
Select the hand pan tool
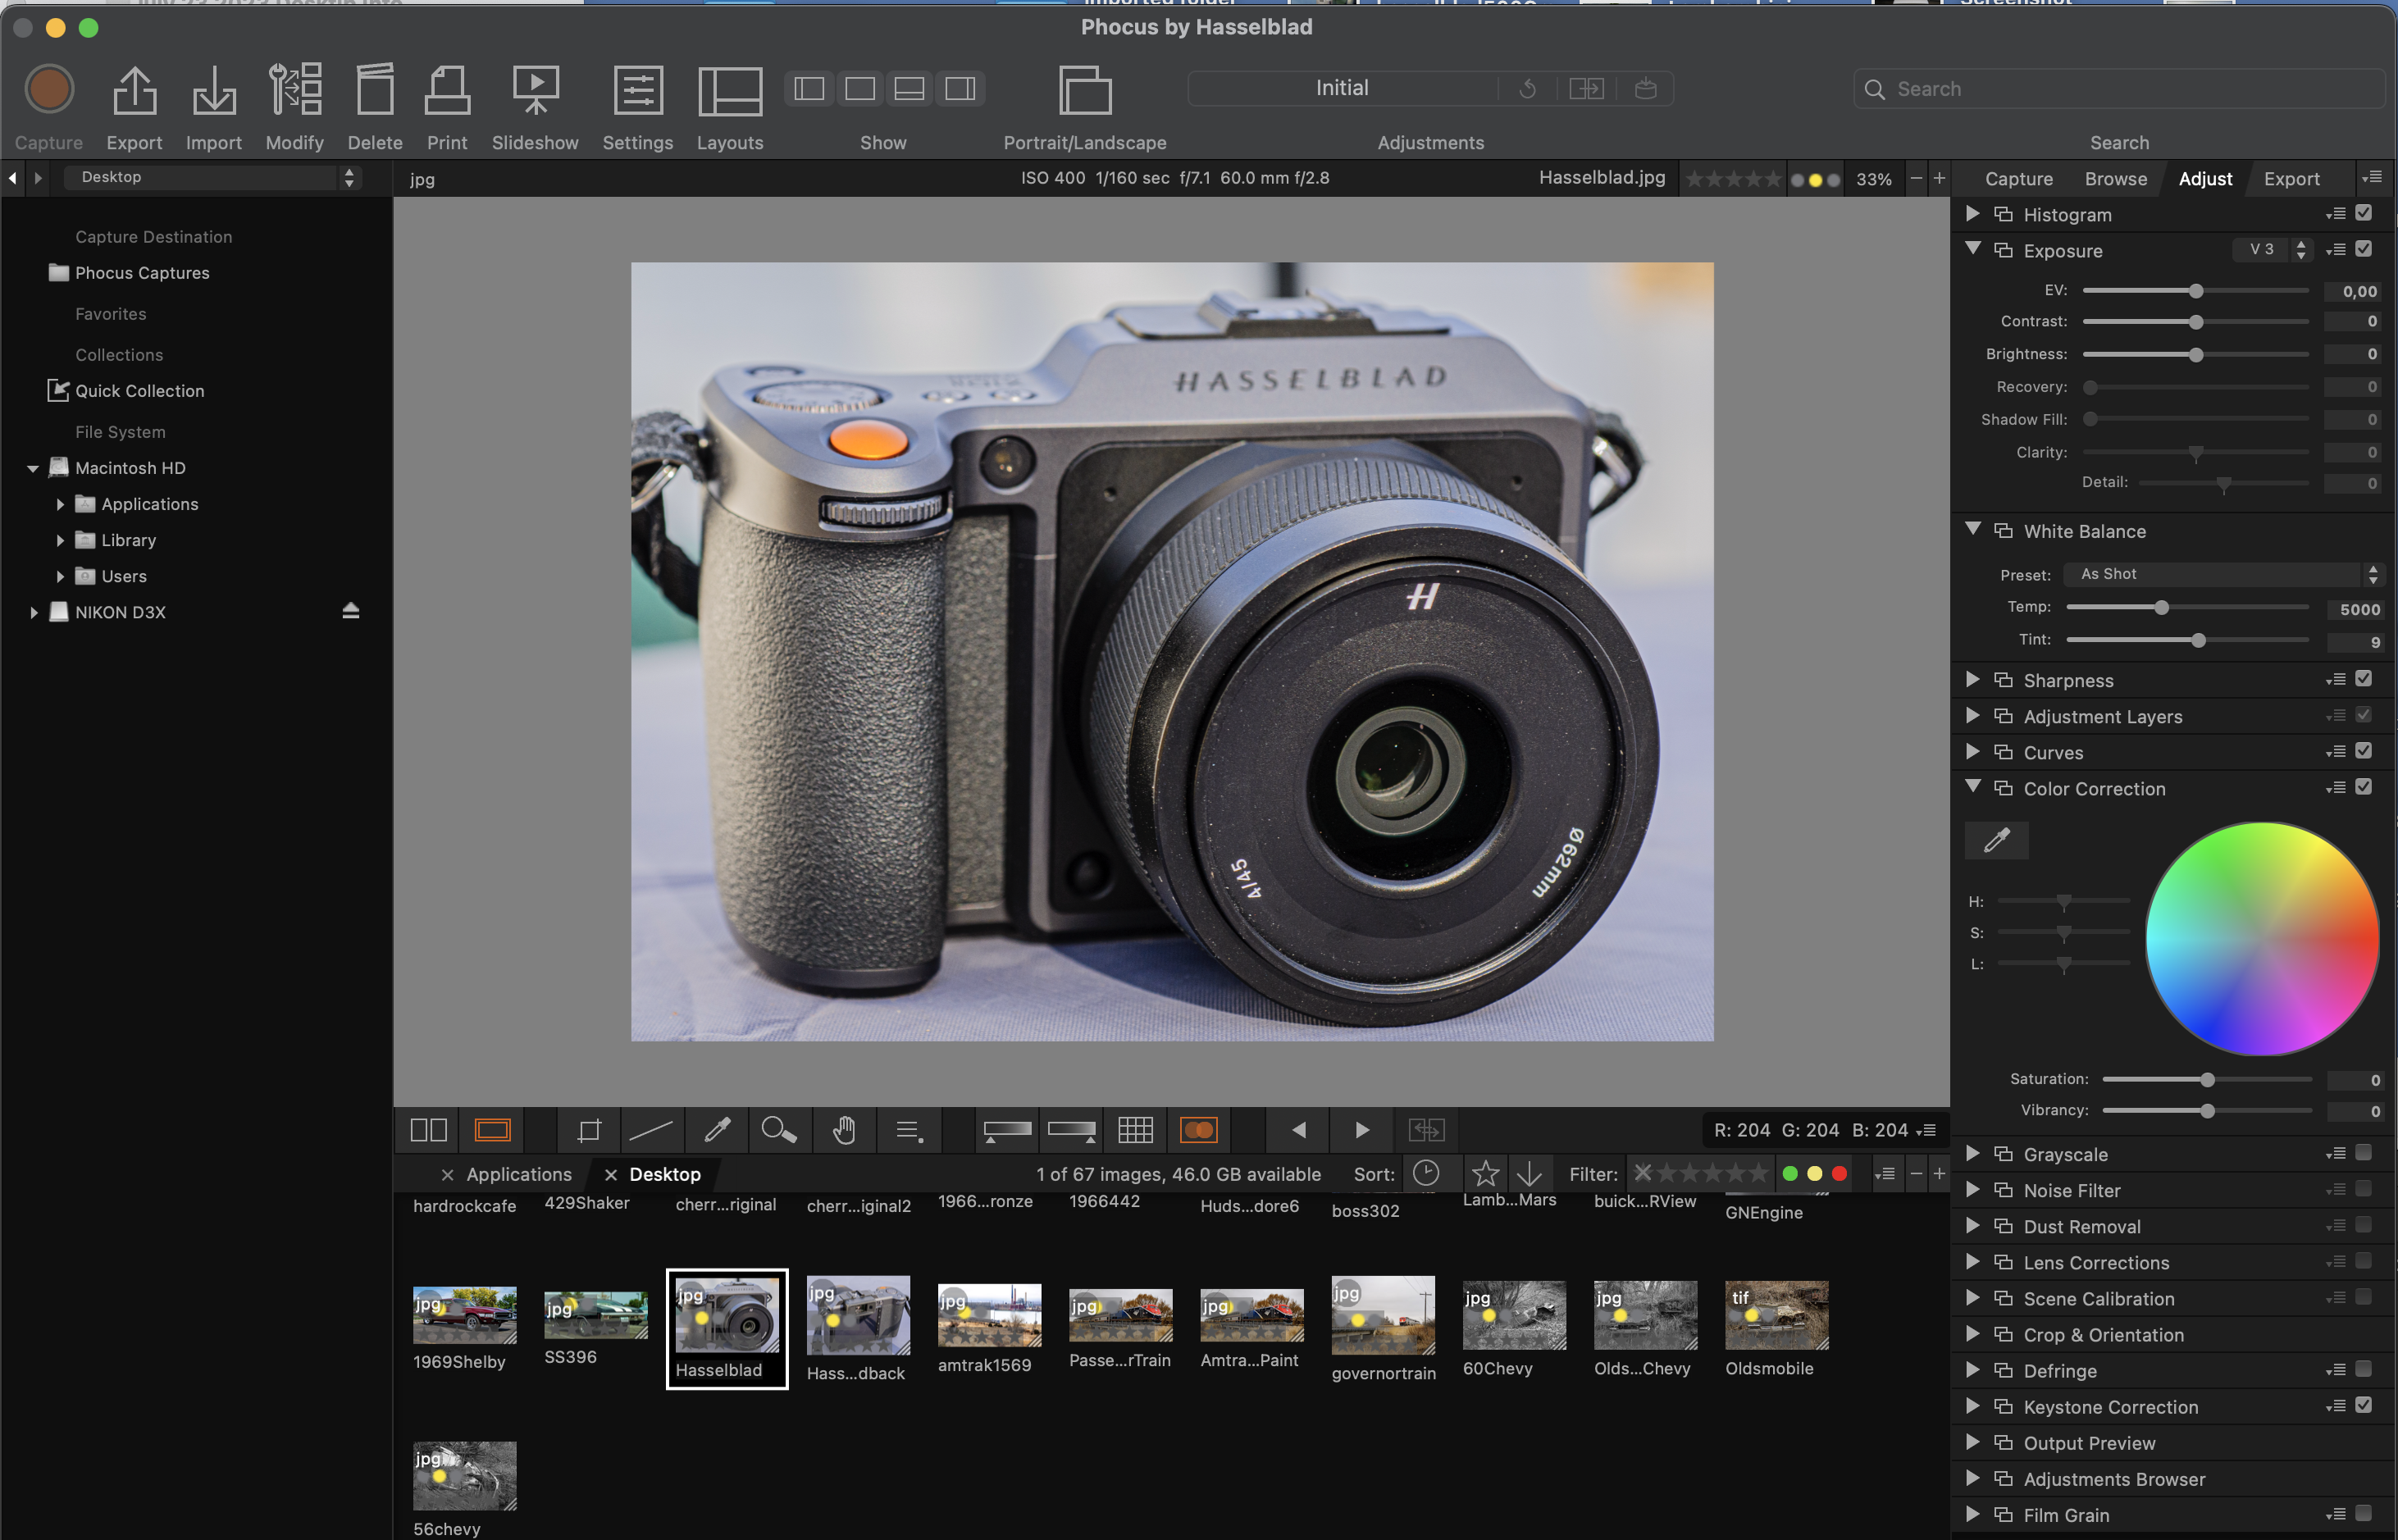(x=844, y=1130)
